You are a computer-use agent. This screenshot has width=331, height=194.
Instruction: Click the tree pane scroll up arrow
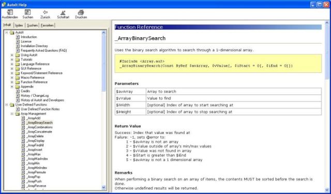(x=103, y=32)
